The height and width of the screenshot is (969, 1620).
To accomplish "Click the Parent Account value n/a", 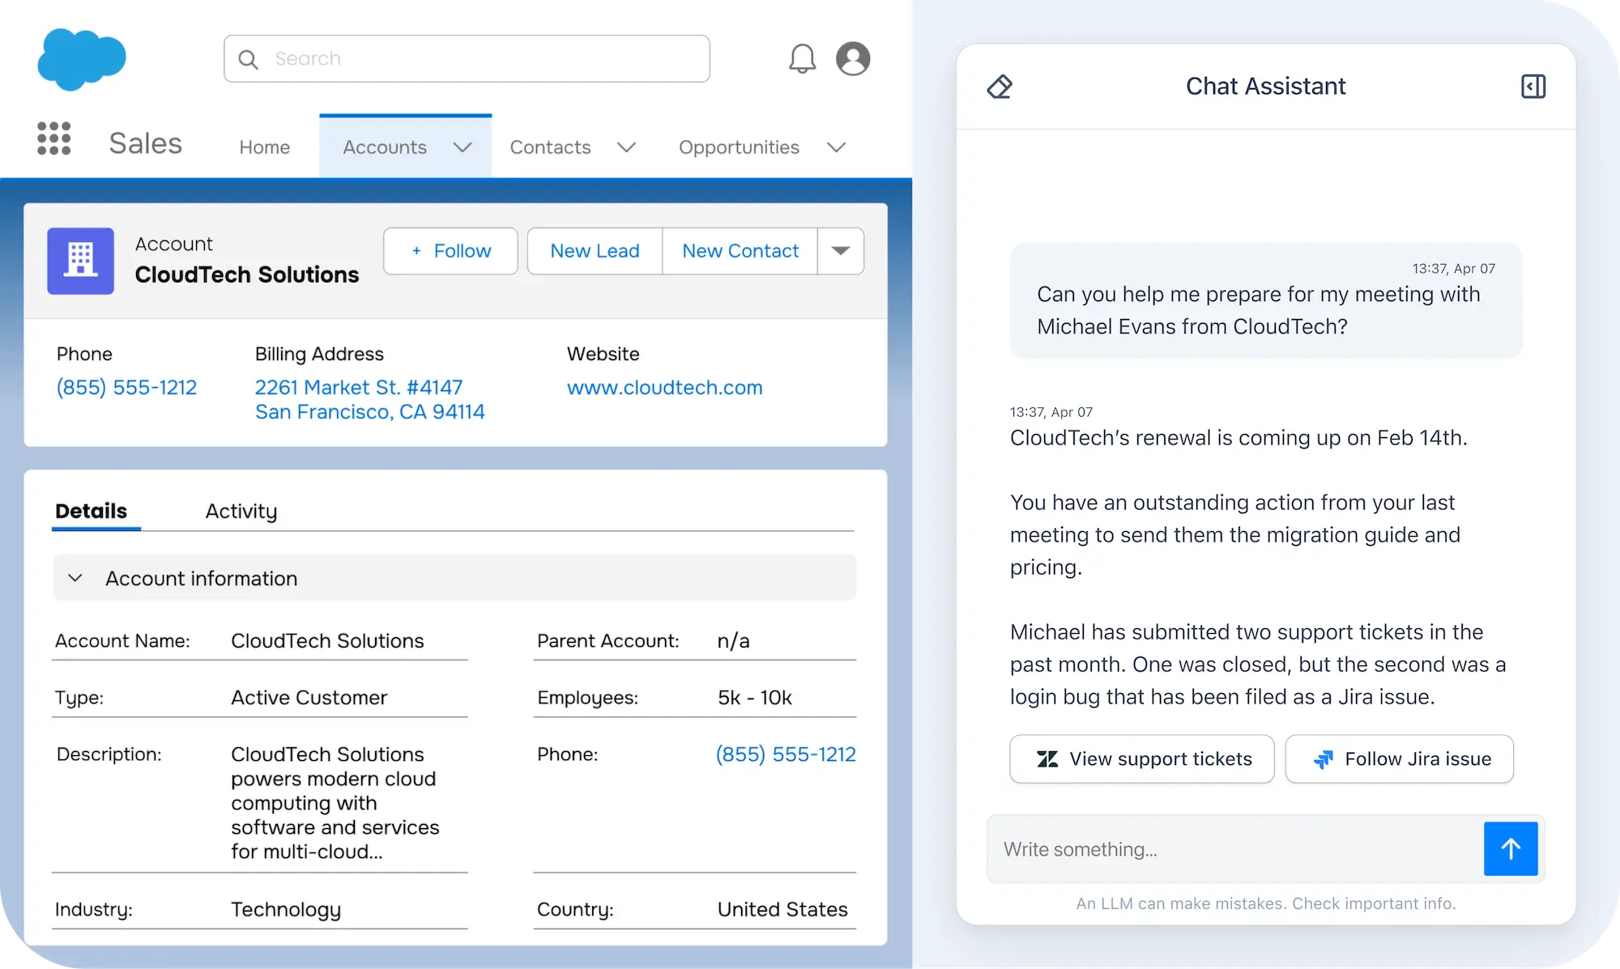I will pyautogui.click(x=733, y=641).
